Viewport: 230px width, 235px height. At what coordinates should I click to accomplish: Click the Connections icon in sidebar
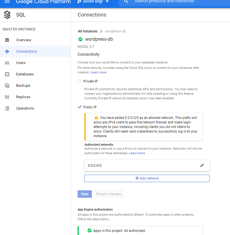tap(7, 51)
